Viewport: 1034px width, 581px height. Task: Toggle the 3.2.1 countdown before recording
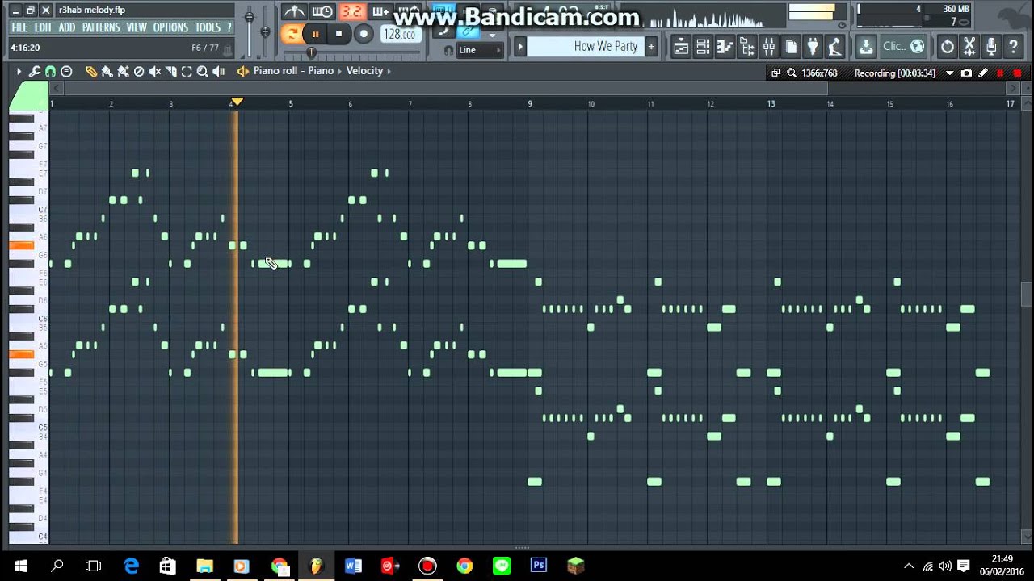pos(351,11)
